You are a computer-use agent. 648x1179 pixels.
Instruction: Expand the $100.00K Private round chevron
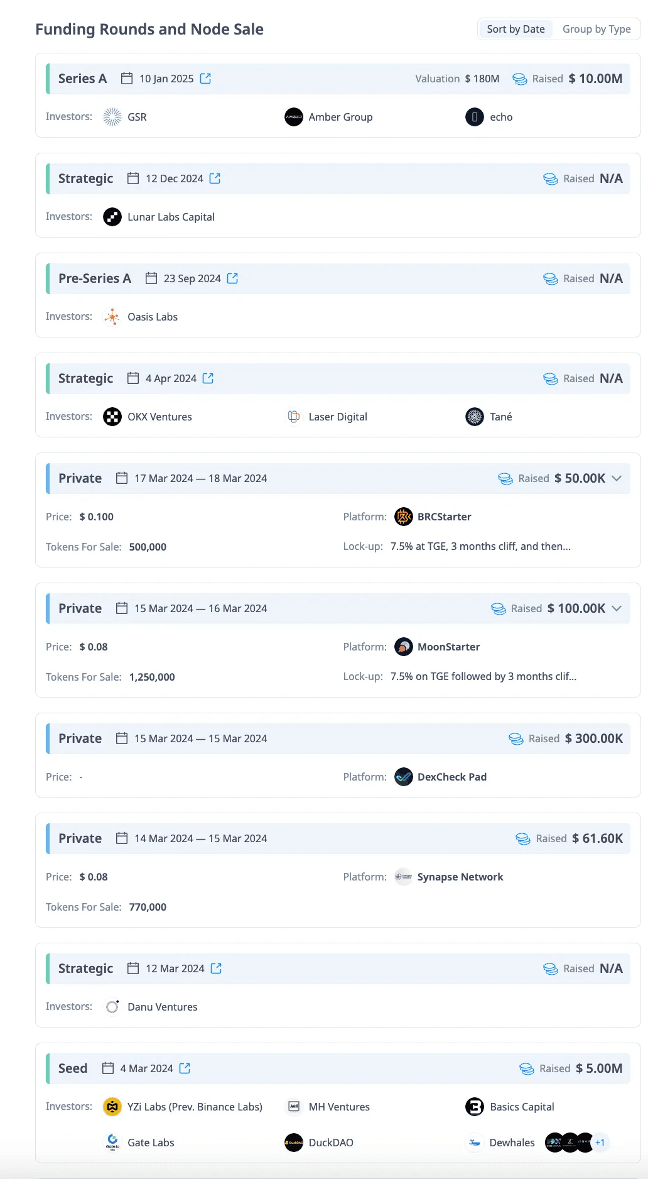617,608
